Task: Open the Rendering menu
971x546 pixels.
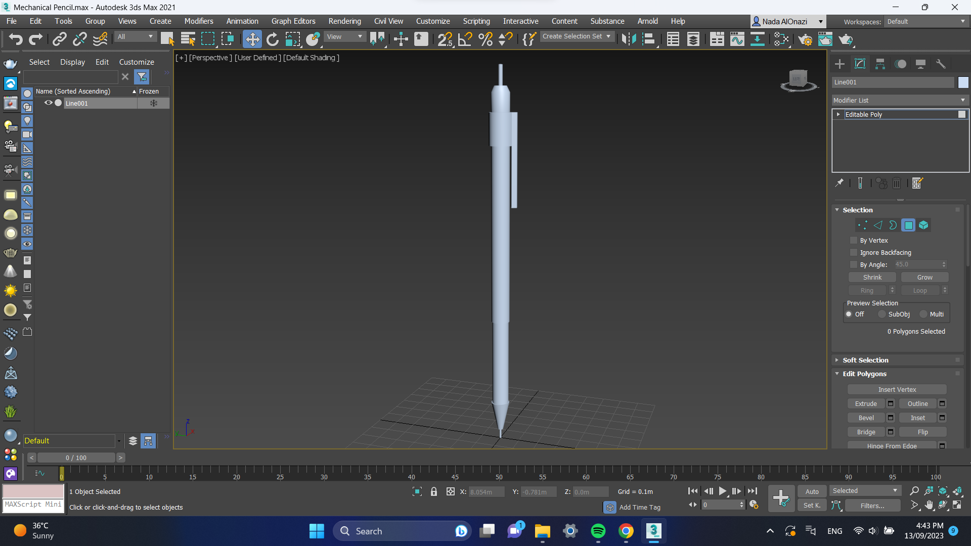Action: 344,21
